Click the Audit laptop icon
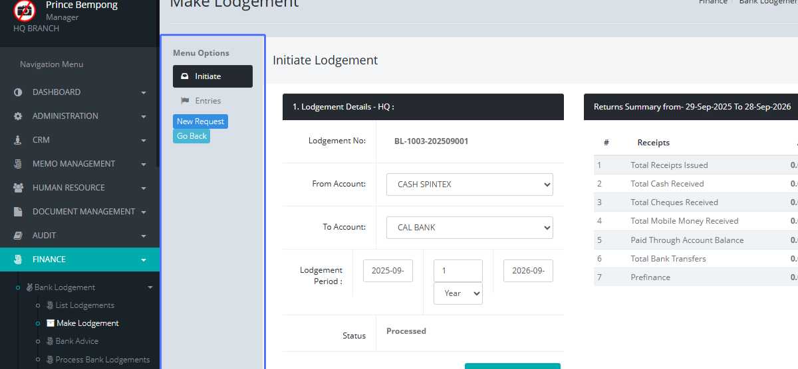 coord(18,236)
